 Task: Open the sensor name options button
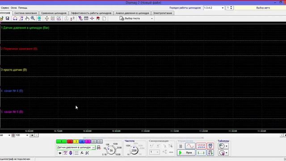[x=93, y=147]
